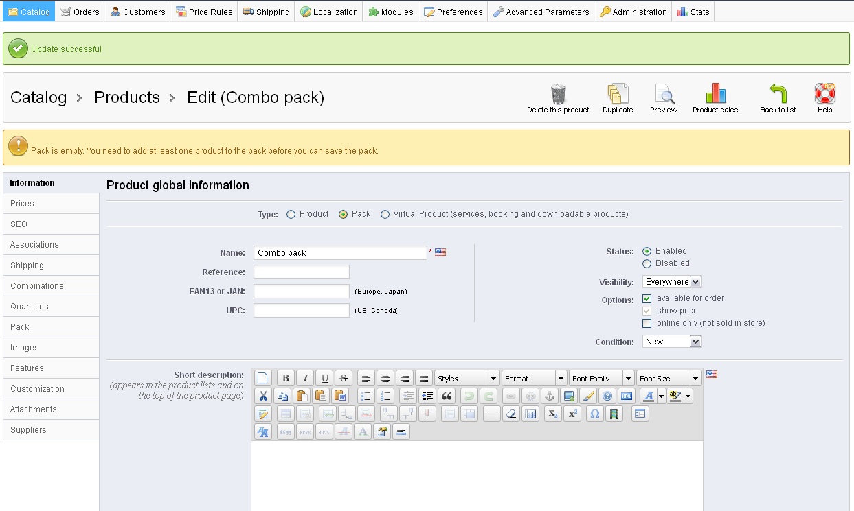Select the Pack type radio button
The height and width of the screenshot is (511, 854).
343,214
